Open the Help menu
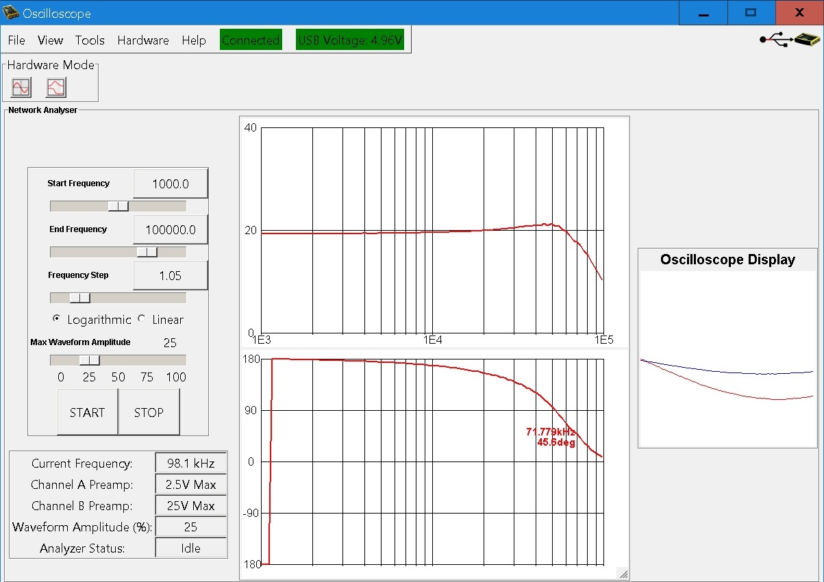Screen dimensions: 824x582 coord(194,40)
